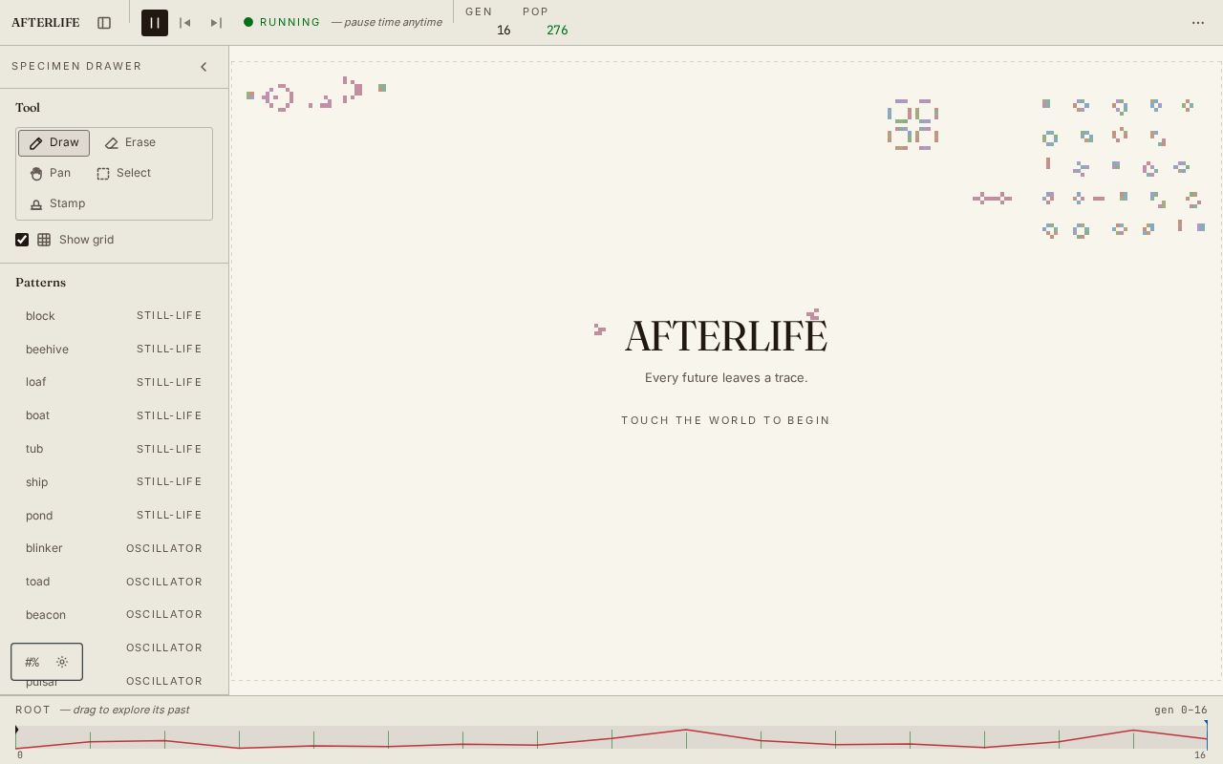Choose the beacon oscillator pattern

[x=114, y=615]
